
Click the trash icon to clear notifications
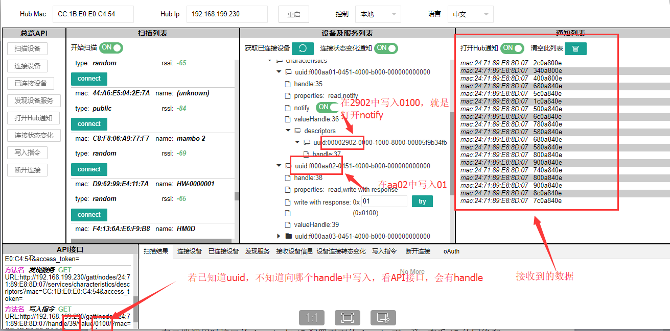point(575,48)
